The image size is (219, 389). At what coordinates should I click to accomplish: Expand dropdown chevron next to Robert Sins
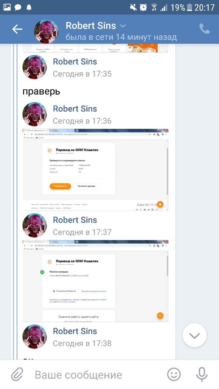point(123,26)
